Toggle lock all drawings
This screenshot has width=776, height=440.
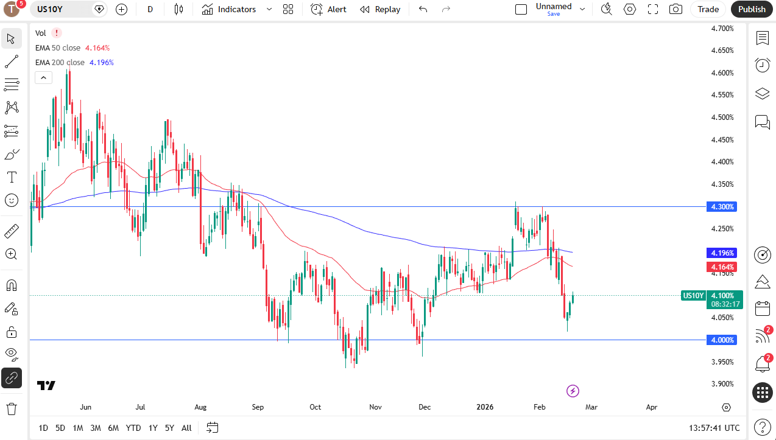(x=11, y=332)
